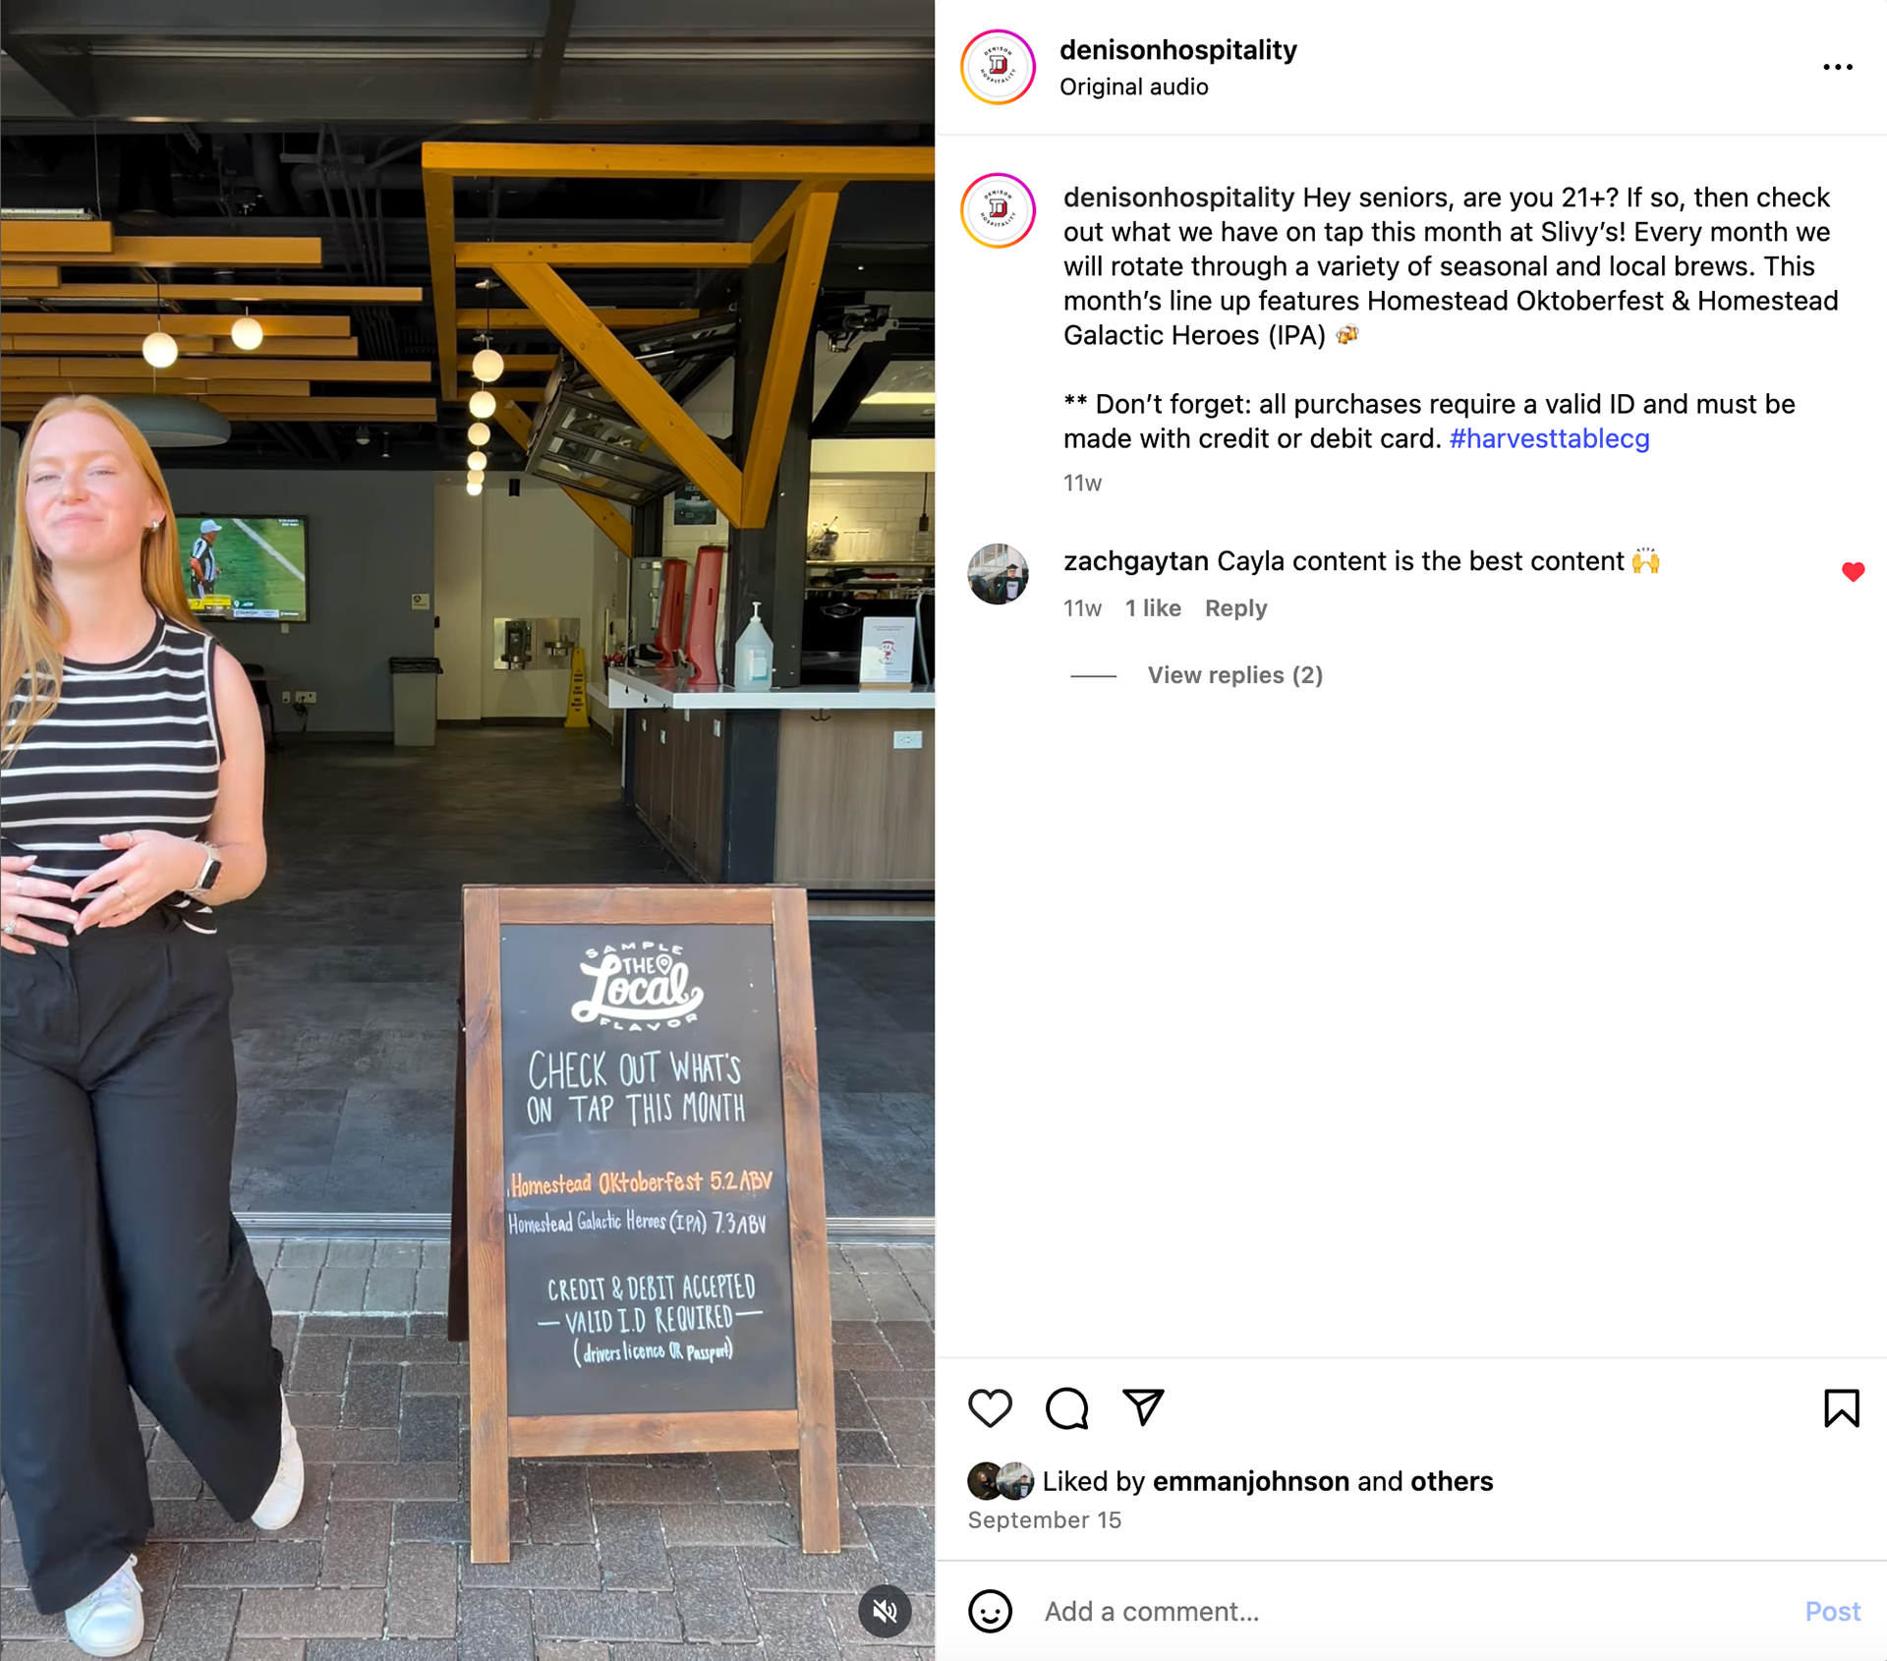Unlike zachgaytan's comment with the red heart
This screenshot has width=1887, height=1661.
pos(1853,571)
